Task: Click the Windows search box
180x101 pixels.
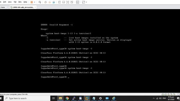Action: pos(27,98)
